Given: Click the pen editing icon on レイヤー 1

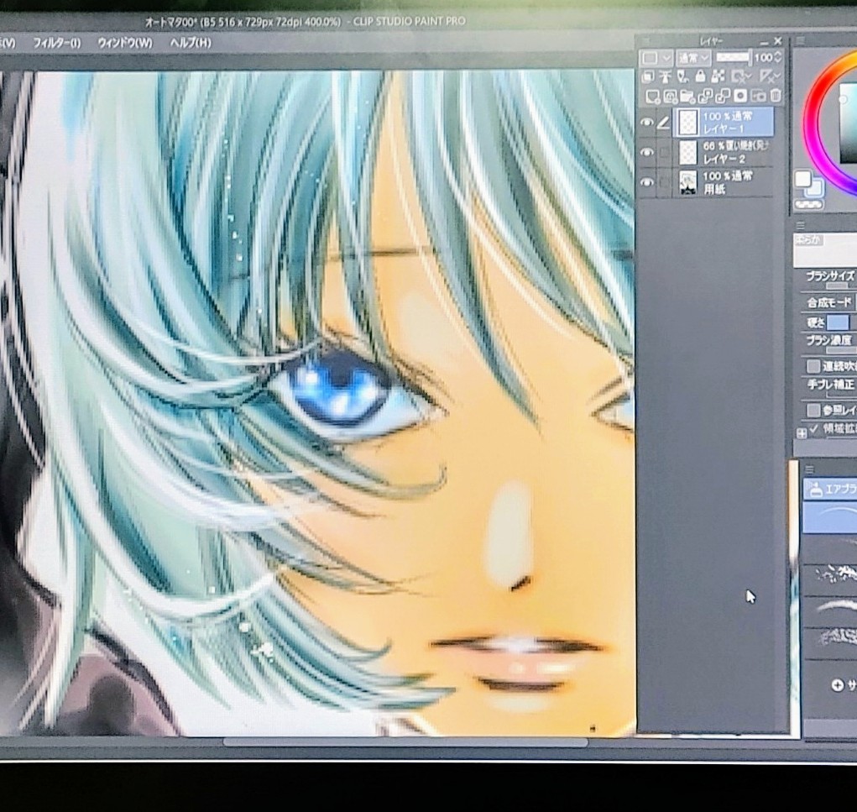Looking at the screenshot, I should pyautogui.click(x=663, y=123).
